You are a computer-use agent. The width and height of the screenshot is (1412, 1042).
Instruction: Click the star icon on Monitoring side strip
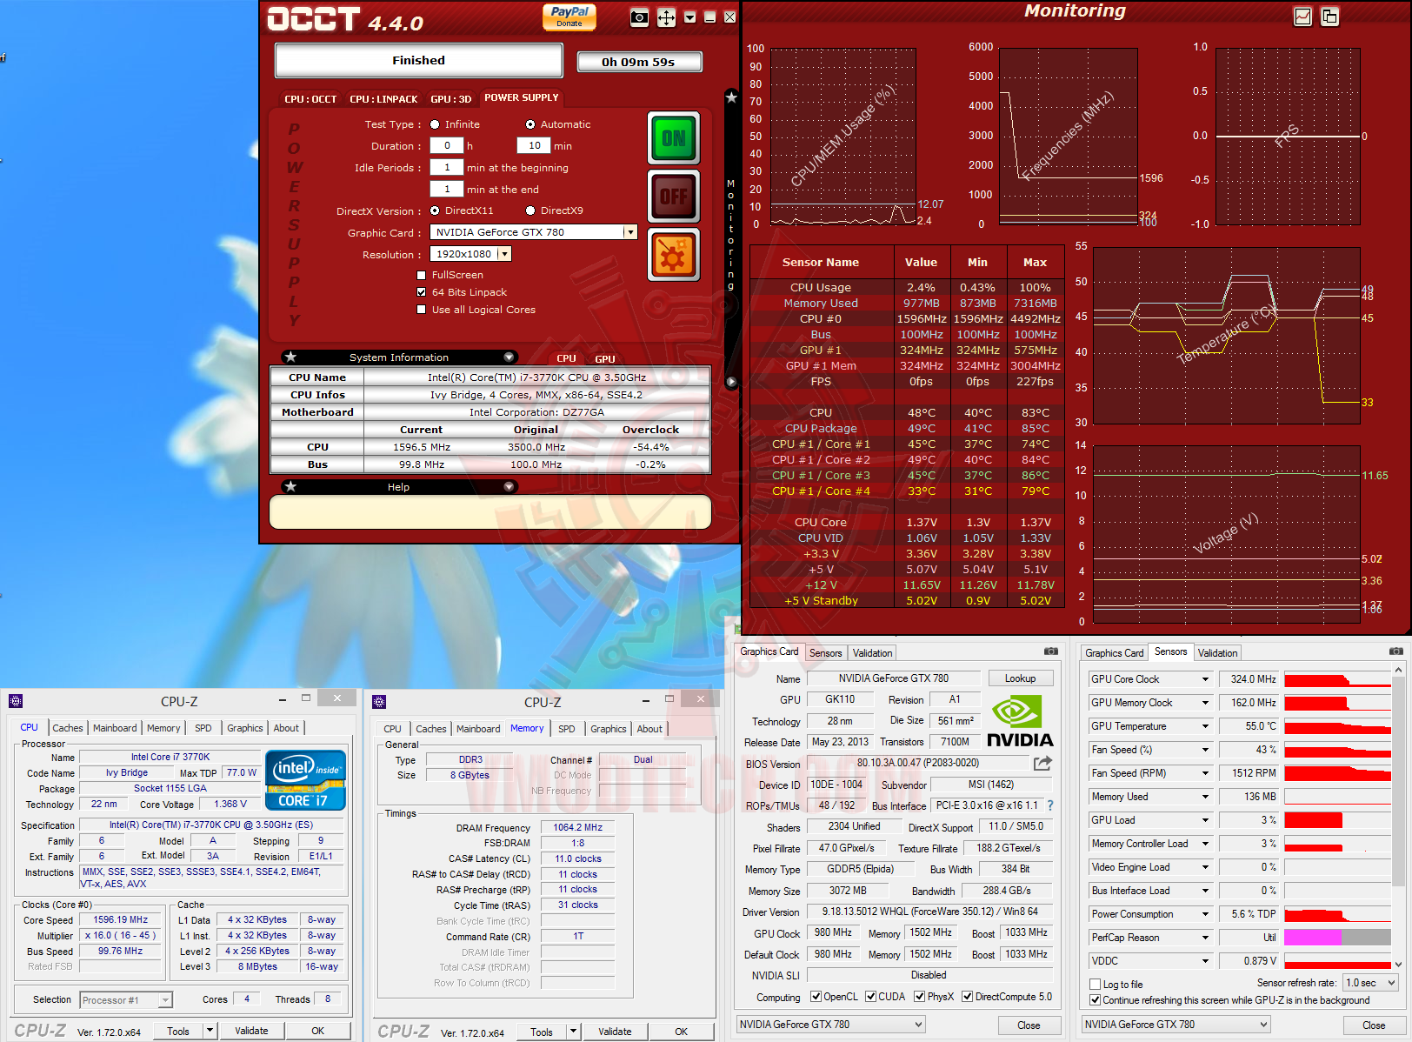tap(731, 97)
